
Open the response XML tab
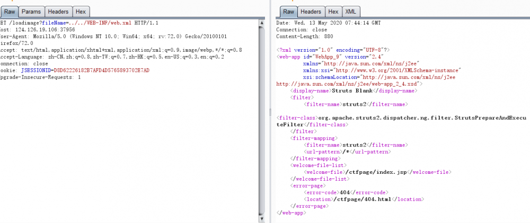(350, 12)
